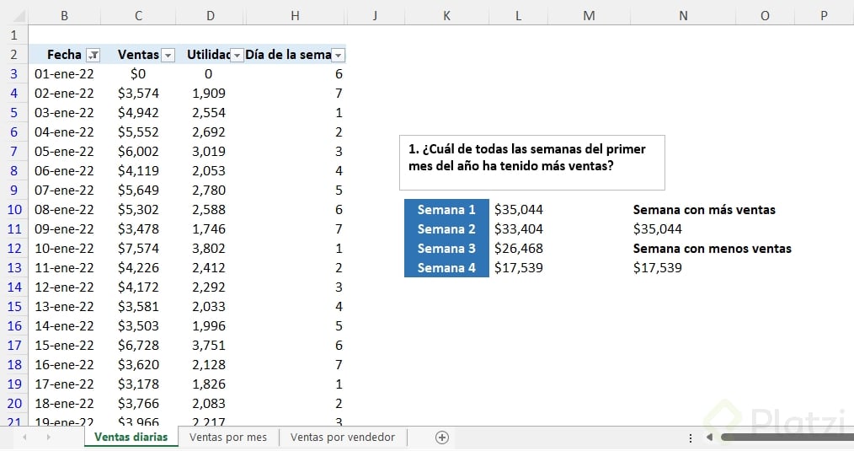Viewport: 854px width, 451px height.
Task: Click the Ventas header cell
Action: tap(138, 55)
